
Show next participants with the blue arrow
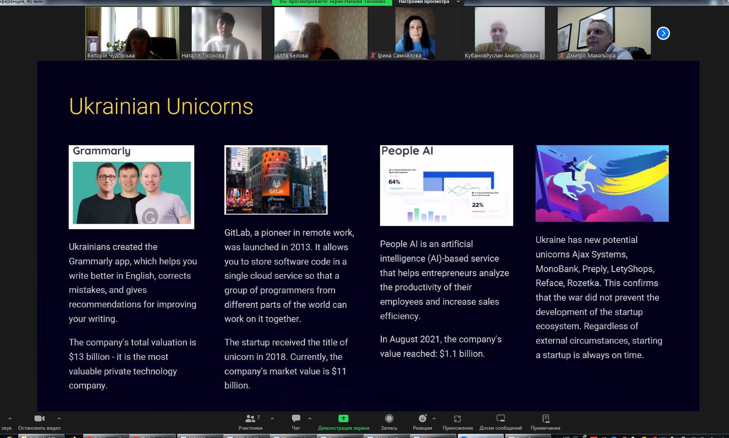coord(663,33)
